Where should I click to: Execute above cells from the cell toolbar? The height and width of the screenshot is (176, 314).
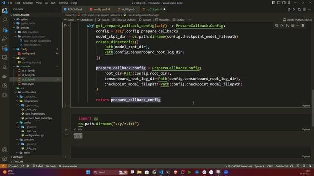(x=282, y=26)
